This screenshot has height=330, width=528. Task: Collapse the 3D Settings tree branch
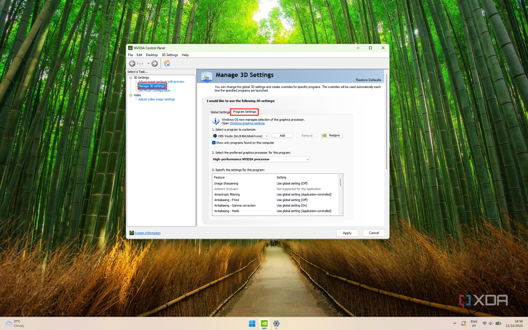pos(131,77)
